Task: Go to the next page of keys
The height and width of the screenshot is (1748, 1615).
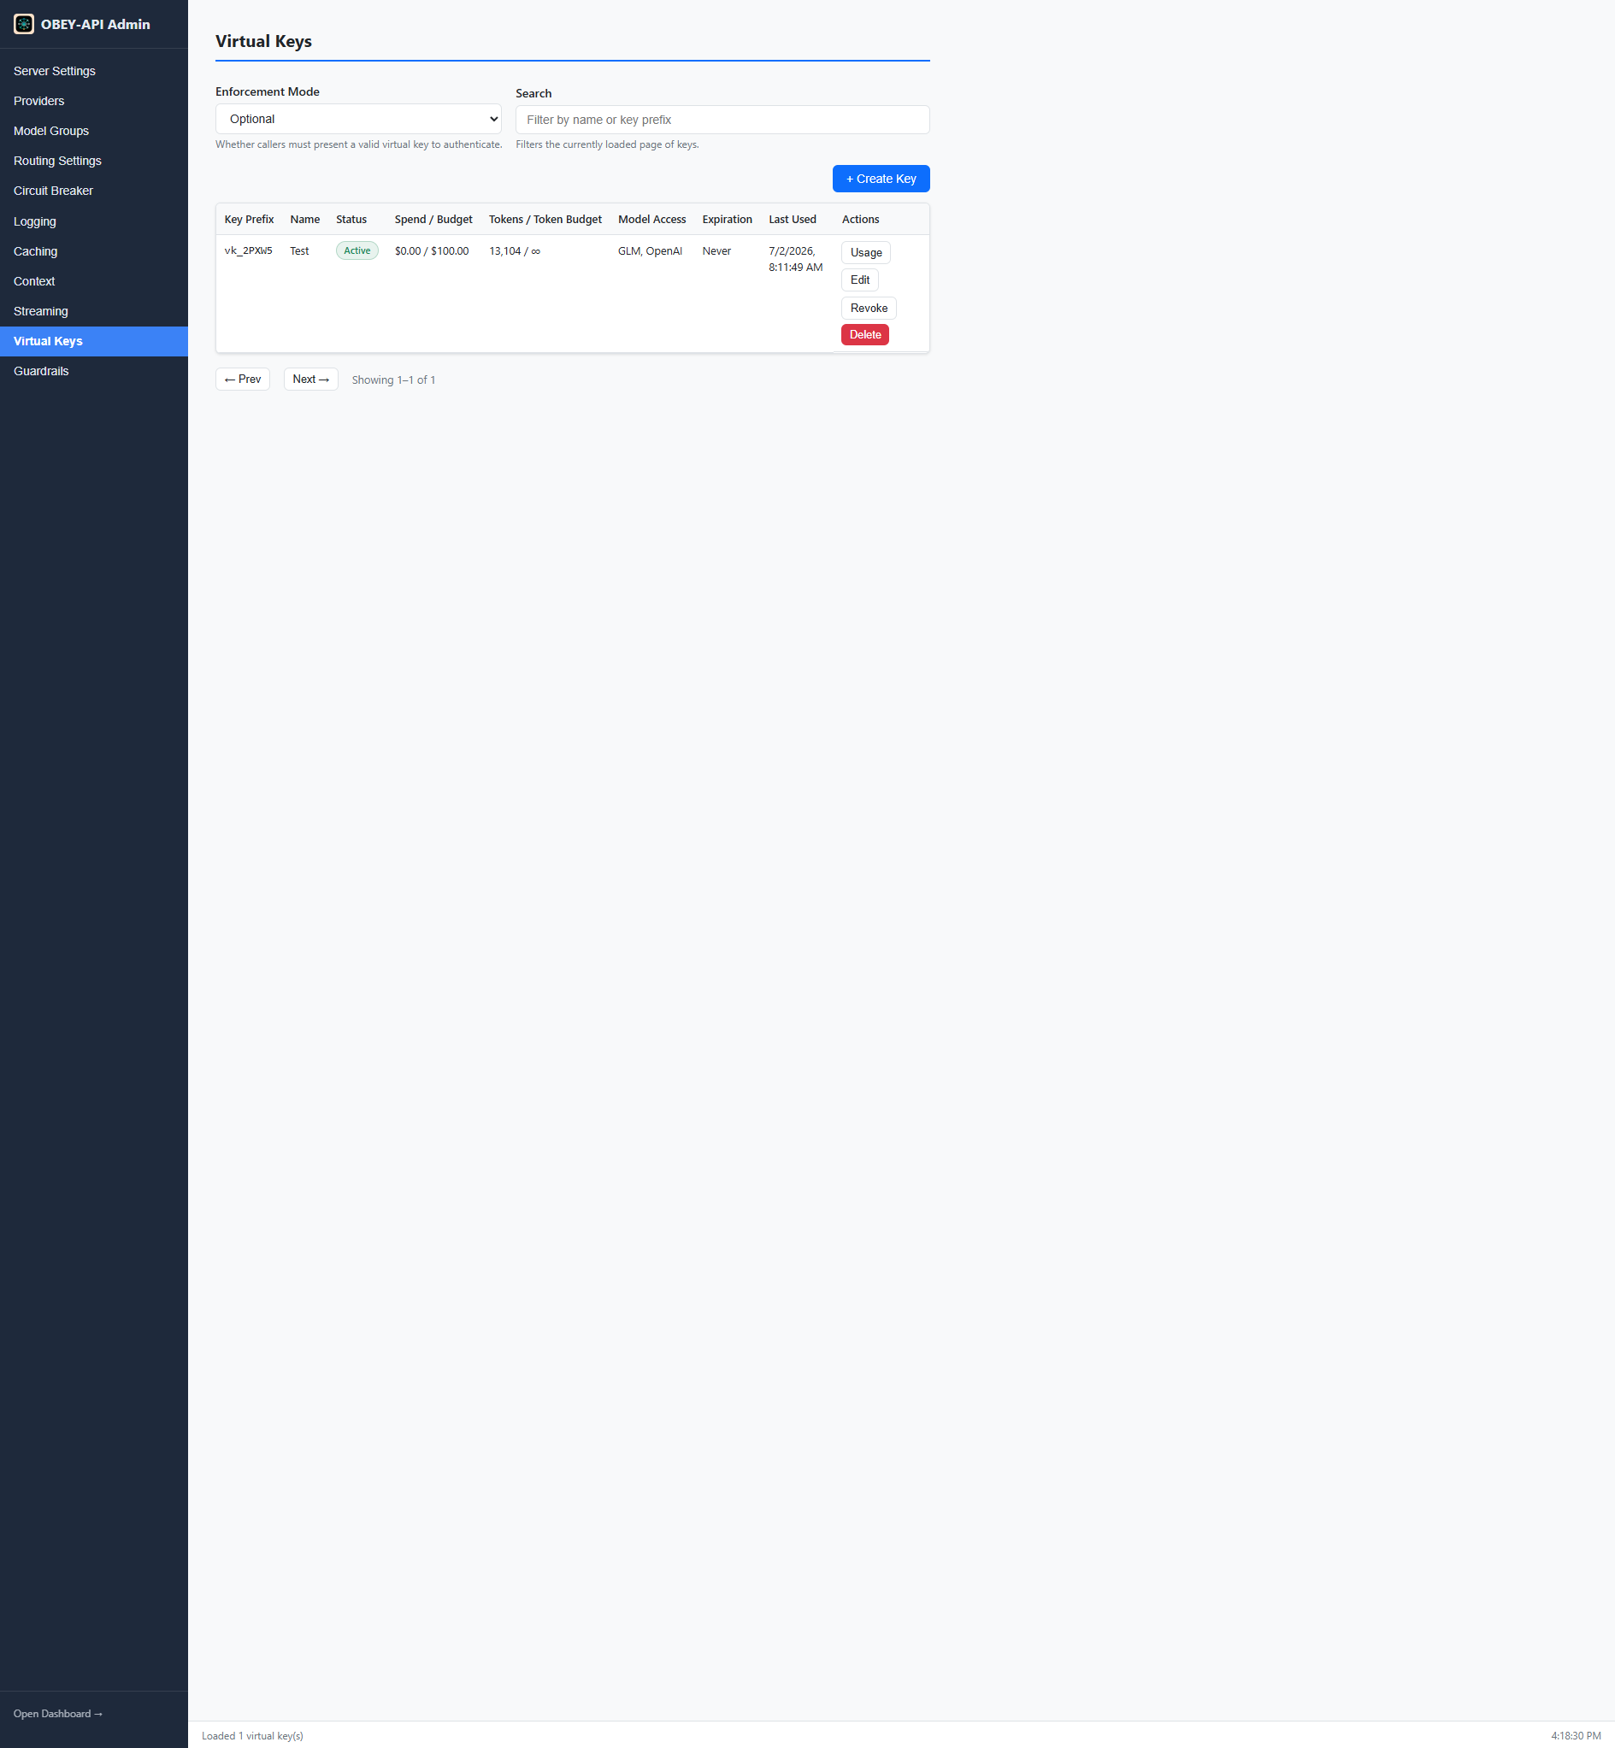Action: pos(310,380)
